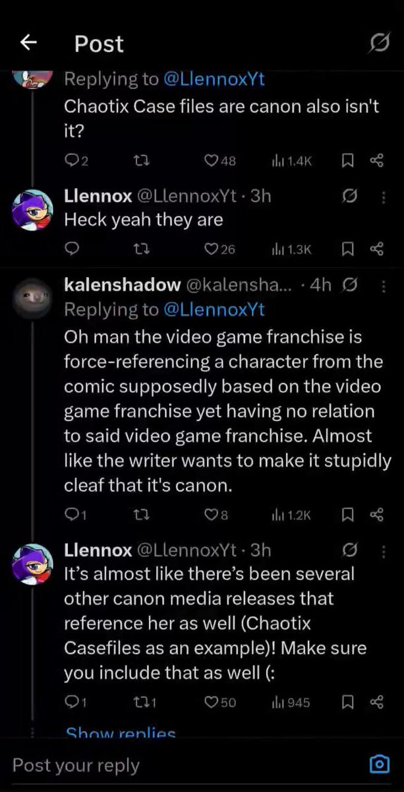
Task: Like the 'Heck yeah they are' reply
Action: 219,249
